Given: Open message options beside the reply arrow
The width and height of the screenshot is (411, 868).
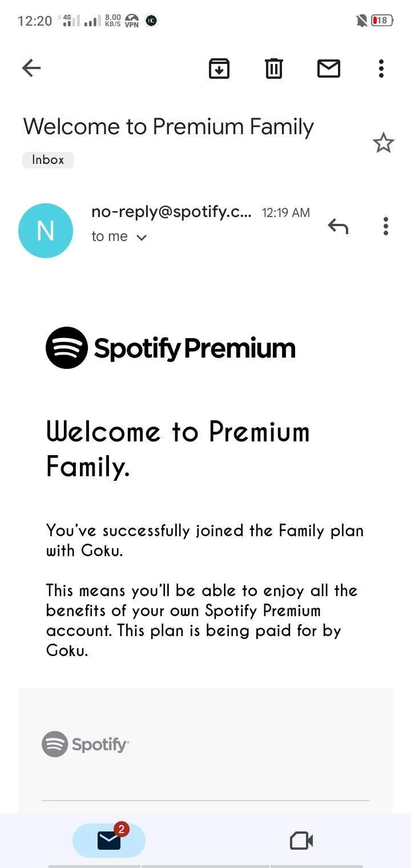Looking at the screenshot, I should [x=386, y=227].
